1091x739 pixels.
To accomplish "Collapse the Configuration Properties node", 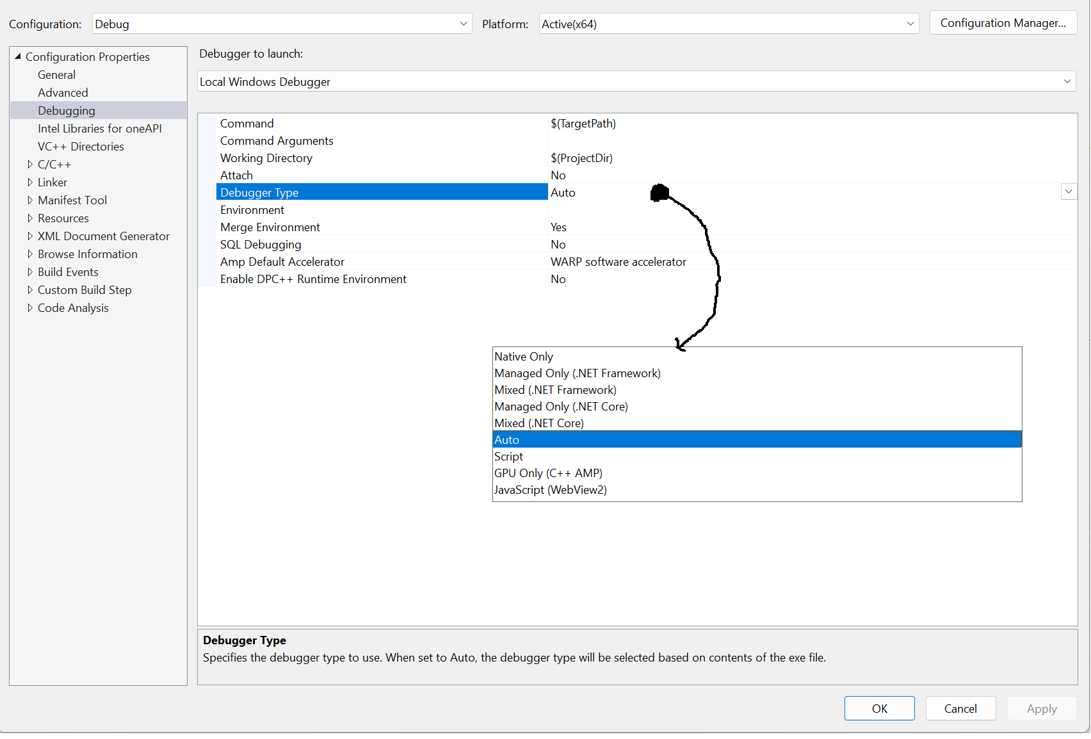I will [18, 56].
